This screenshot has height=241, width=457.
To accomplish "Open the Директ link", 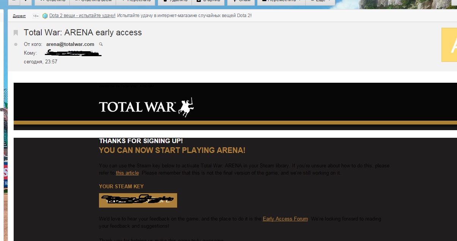I will [19, 16].
